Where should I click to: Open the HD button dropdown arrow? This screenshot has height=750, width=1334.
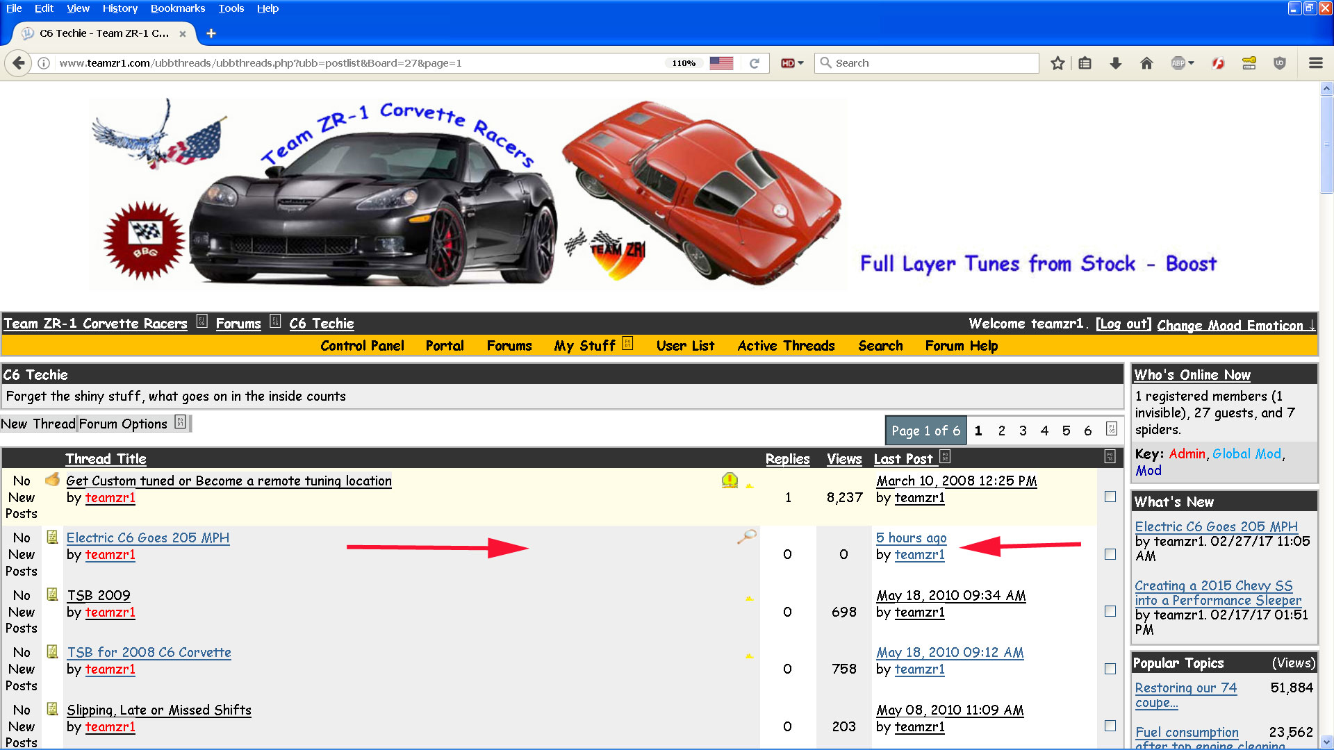(800, 63)
